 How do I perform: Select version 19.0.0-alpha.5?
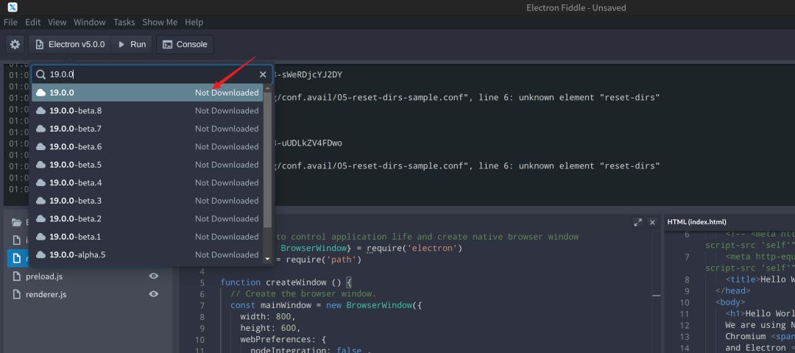point(147,254)
